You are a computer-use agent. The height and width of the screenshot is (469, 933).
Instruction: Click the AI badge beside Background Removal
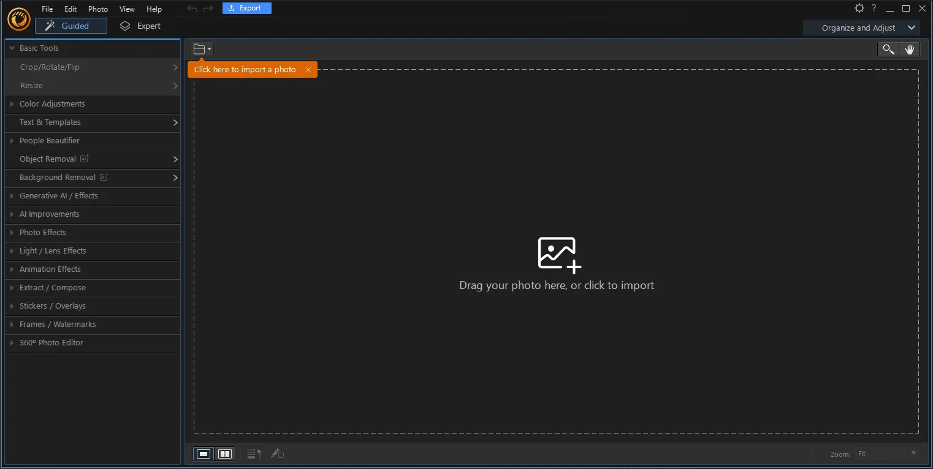pyautogui.click(x=104, y=177)
